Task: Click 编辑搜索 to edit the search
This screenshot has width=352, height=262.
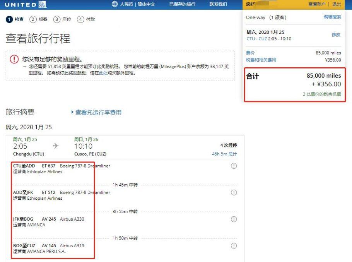Action: [332, 17]
